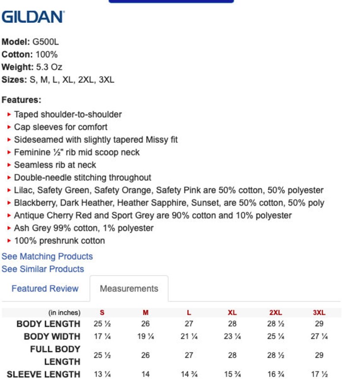This screenshot has height=392, width=342.
Task: Select the S size column header
Action: 102,312
